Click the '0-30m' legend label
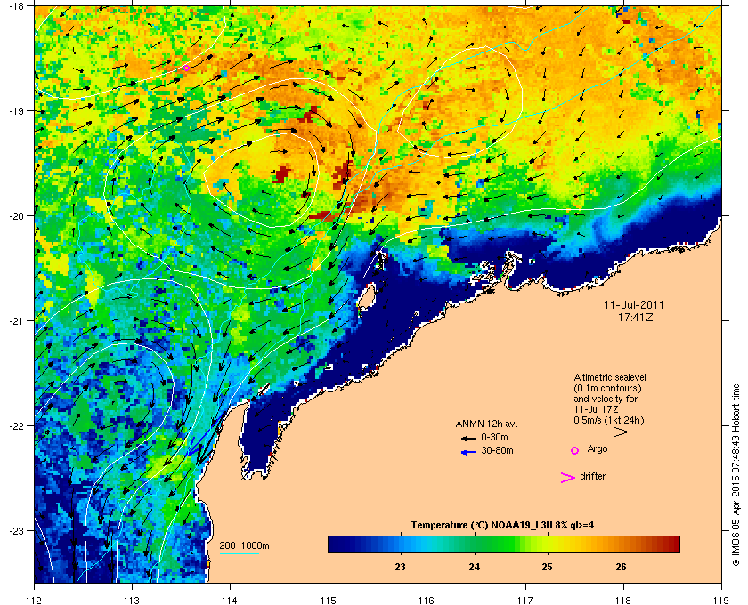This screenshot has height=605, width=748. (494, 437)
